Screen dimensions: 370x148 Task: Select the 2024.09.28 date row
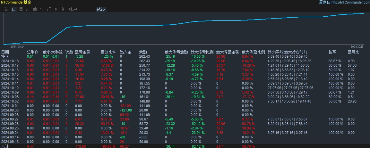click(x=185, y=115)
